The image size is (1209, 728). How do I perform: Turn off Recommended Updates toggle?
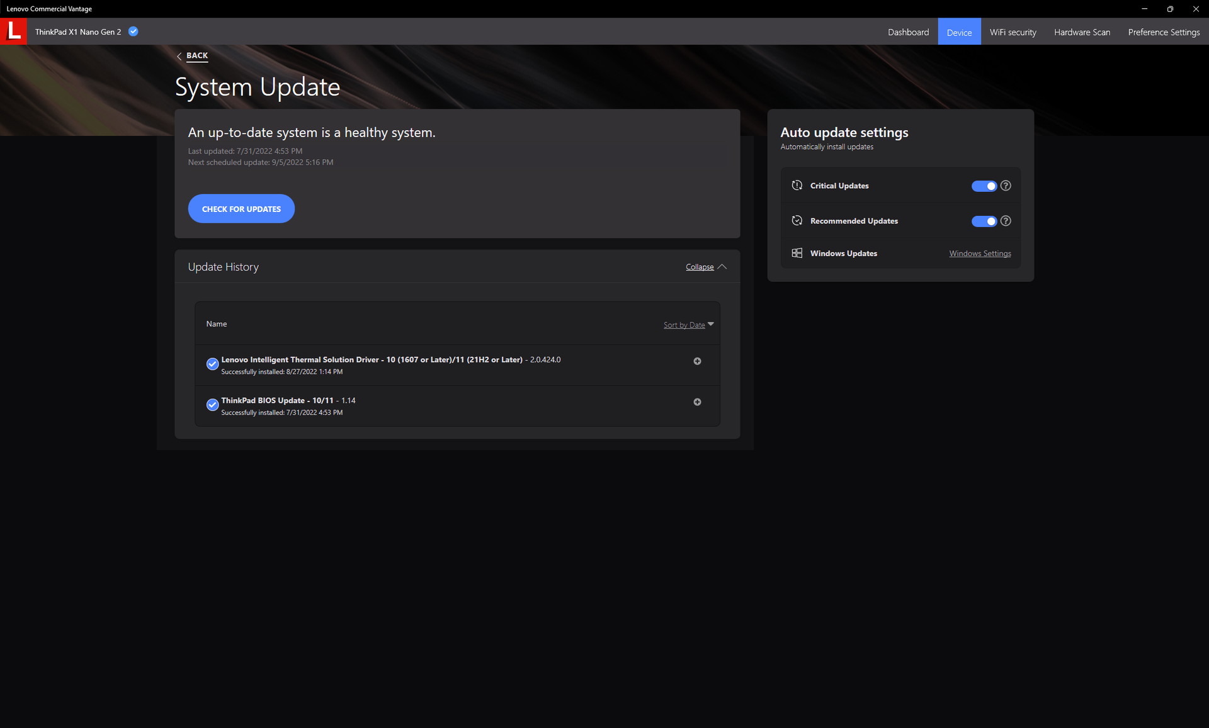(984, 221)
